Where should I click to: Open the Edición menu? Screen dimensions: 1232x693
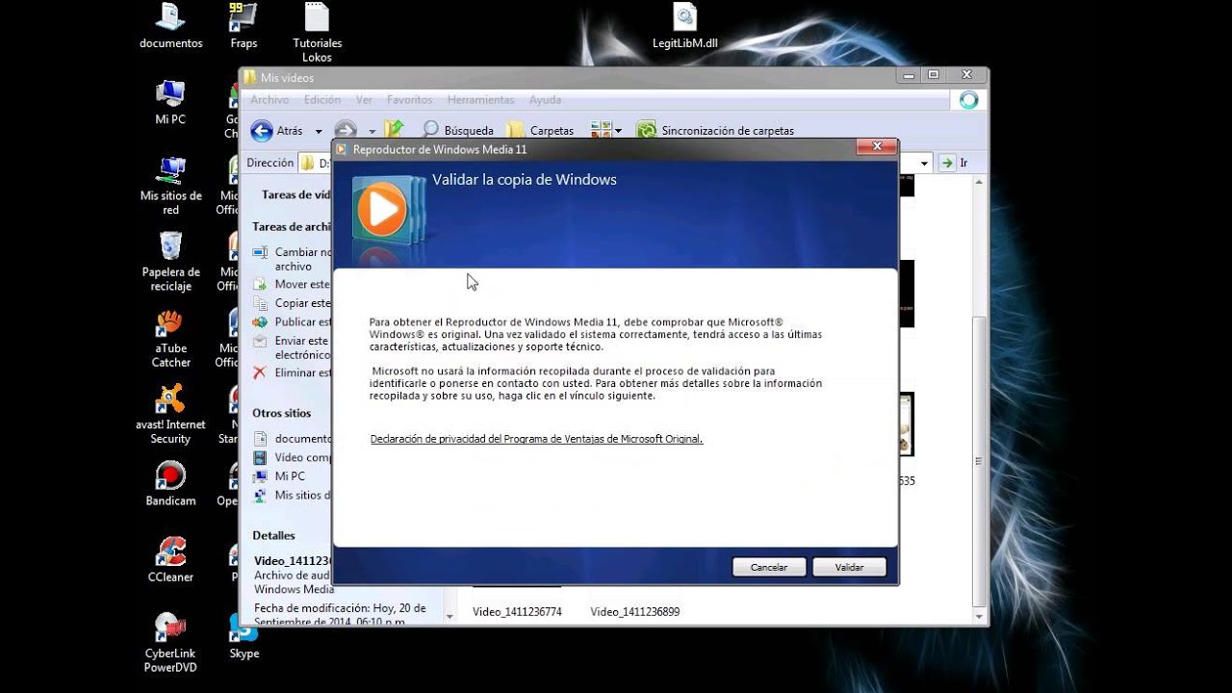click(x=322, y=100)
